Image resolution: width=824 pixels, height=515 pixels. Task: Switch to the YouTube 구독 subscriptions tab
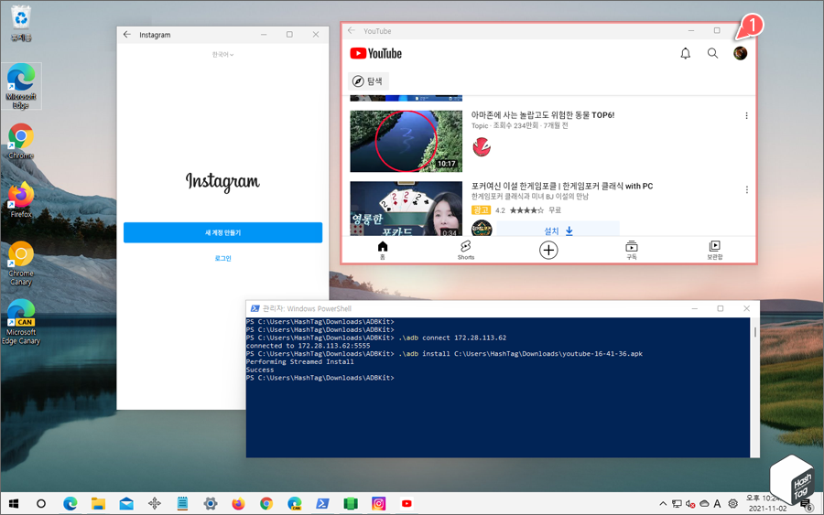(632, 250)
